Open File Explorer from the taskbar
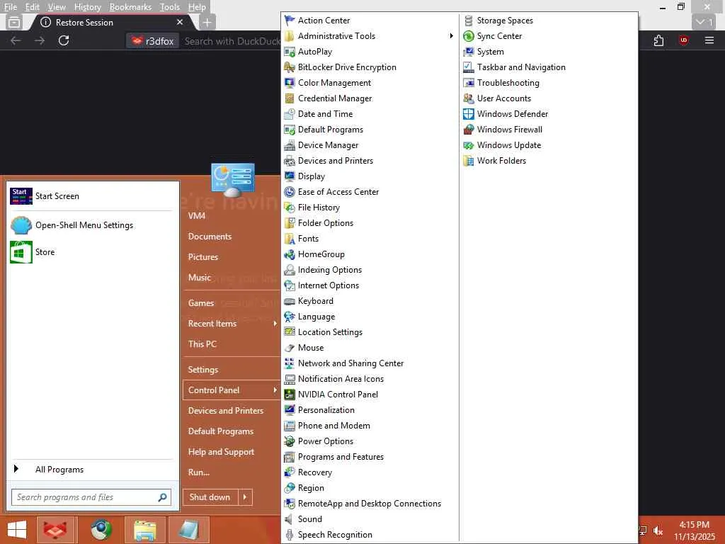 click(144, 531)
